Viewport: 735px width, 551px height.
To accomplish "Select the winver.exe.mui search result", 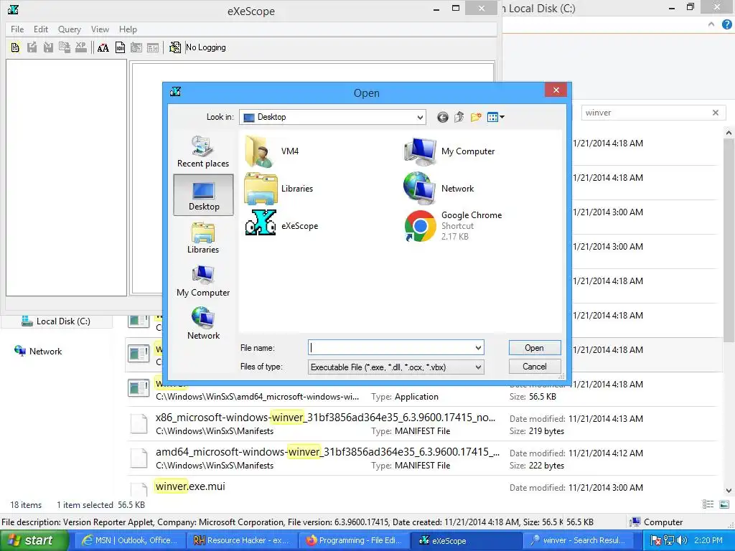I will pyautogui.click(x=422, y=487).
